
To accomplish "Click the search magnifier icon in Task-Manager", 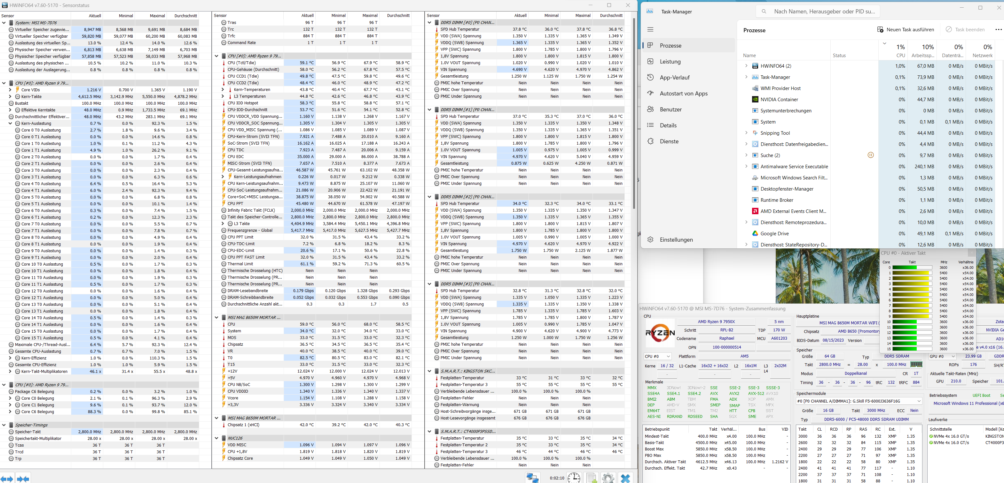I will coord(764,11).
